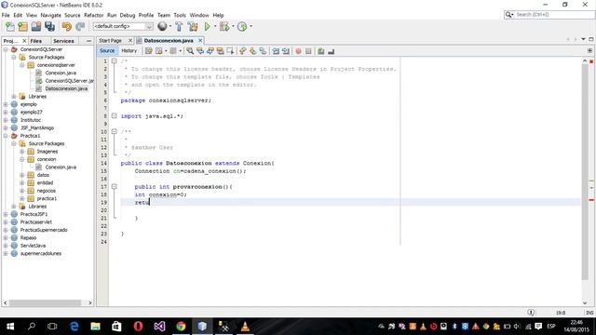Expand the Instituto project node

tap(6, 120)
